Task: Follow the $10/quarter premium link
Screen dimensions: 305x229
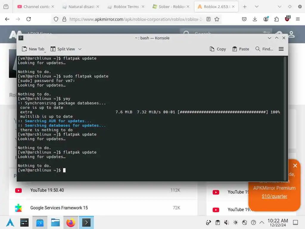Action: pos(274,196)
